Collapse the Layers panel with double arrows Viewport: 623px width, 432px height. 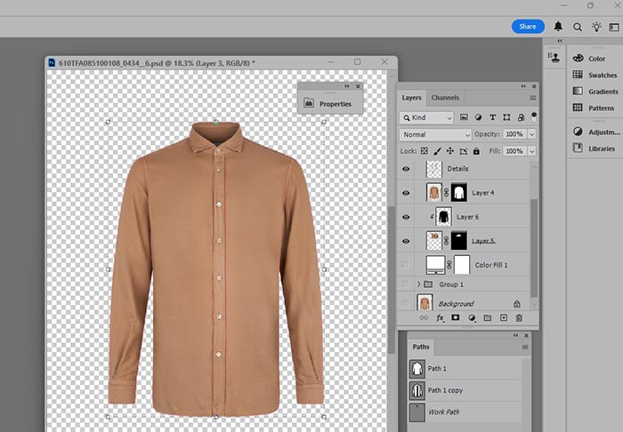click(523, 86)
